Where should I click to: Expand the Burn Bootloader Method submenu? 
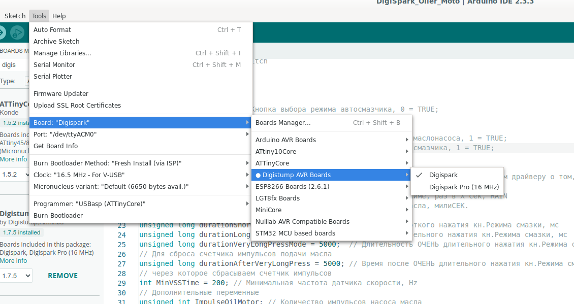(x=141, y=163)
